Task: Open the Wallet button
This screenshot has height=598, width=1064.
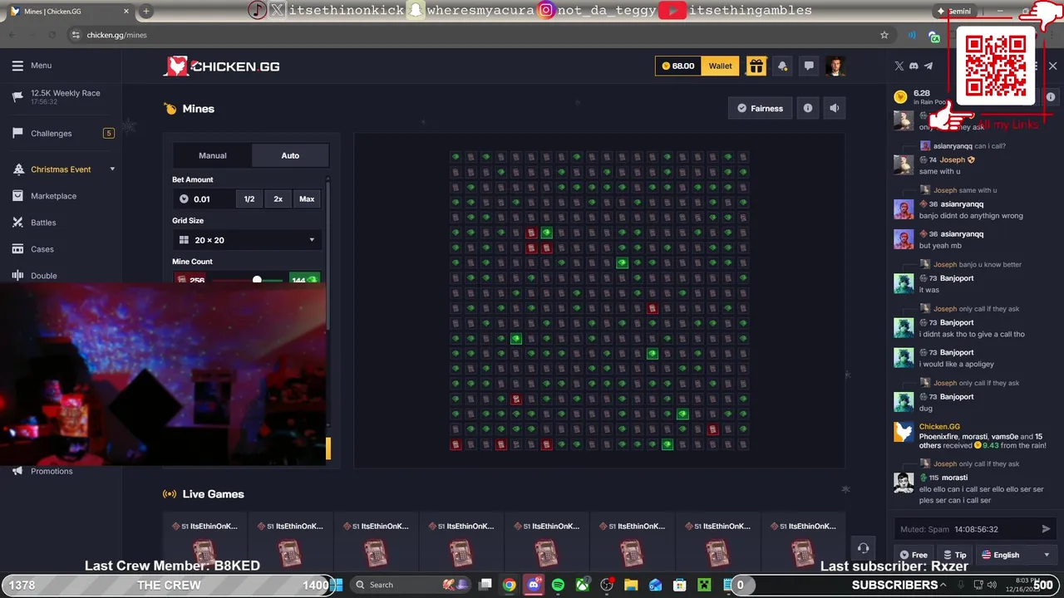Action: click(x=720, y=66)
